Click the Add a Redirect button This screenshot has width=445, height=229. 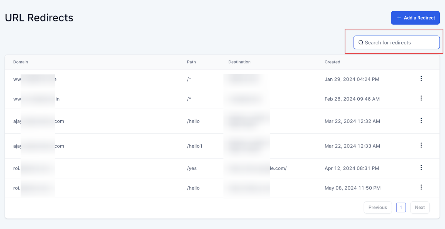point(415,18)
